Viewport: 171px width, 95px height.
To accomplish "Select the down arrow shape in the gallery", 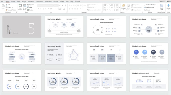I will click(x=114, y=7).
